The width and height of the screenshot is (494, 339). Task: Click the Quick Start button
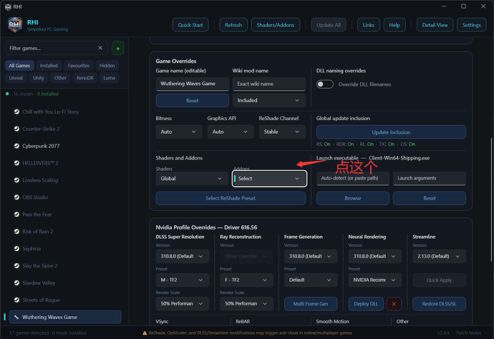coord(190,25)
